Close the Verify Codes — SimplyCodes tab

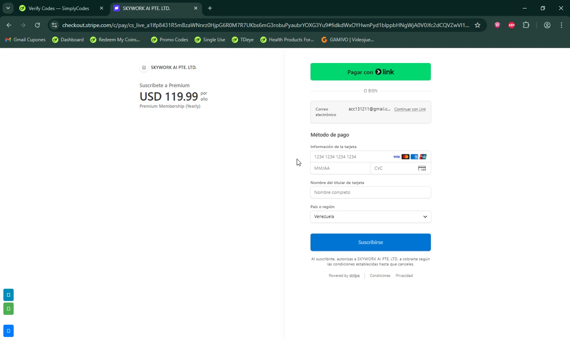point(101,8)
